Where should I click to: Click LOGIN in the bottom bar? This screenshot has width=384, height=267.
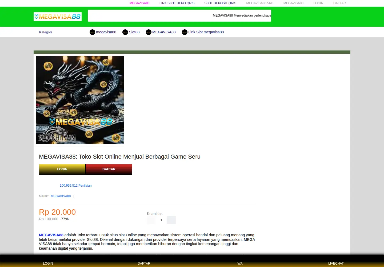tap(48, 264)
